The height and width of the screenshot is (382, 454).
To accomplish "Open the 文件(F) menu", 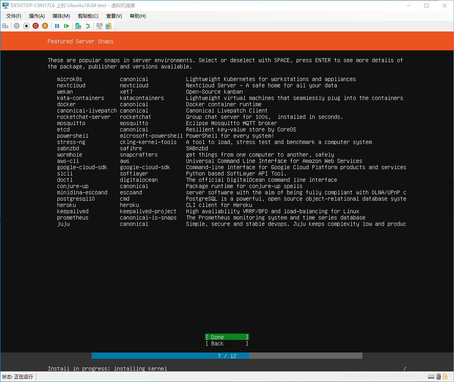I will pos(14,16).
